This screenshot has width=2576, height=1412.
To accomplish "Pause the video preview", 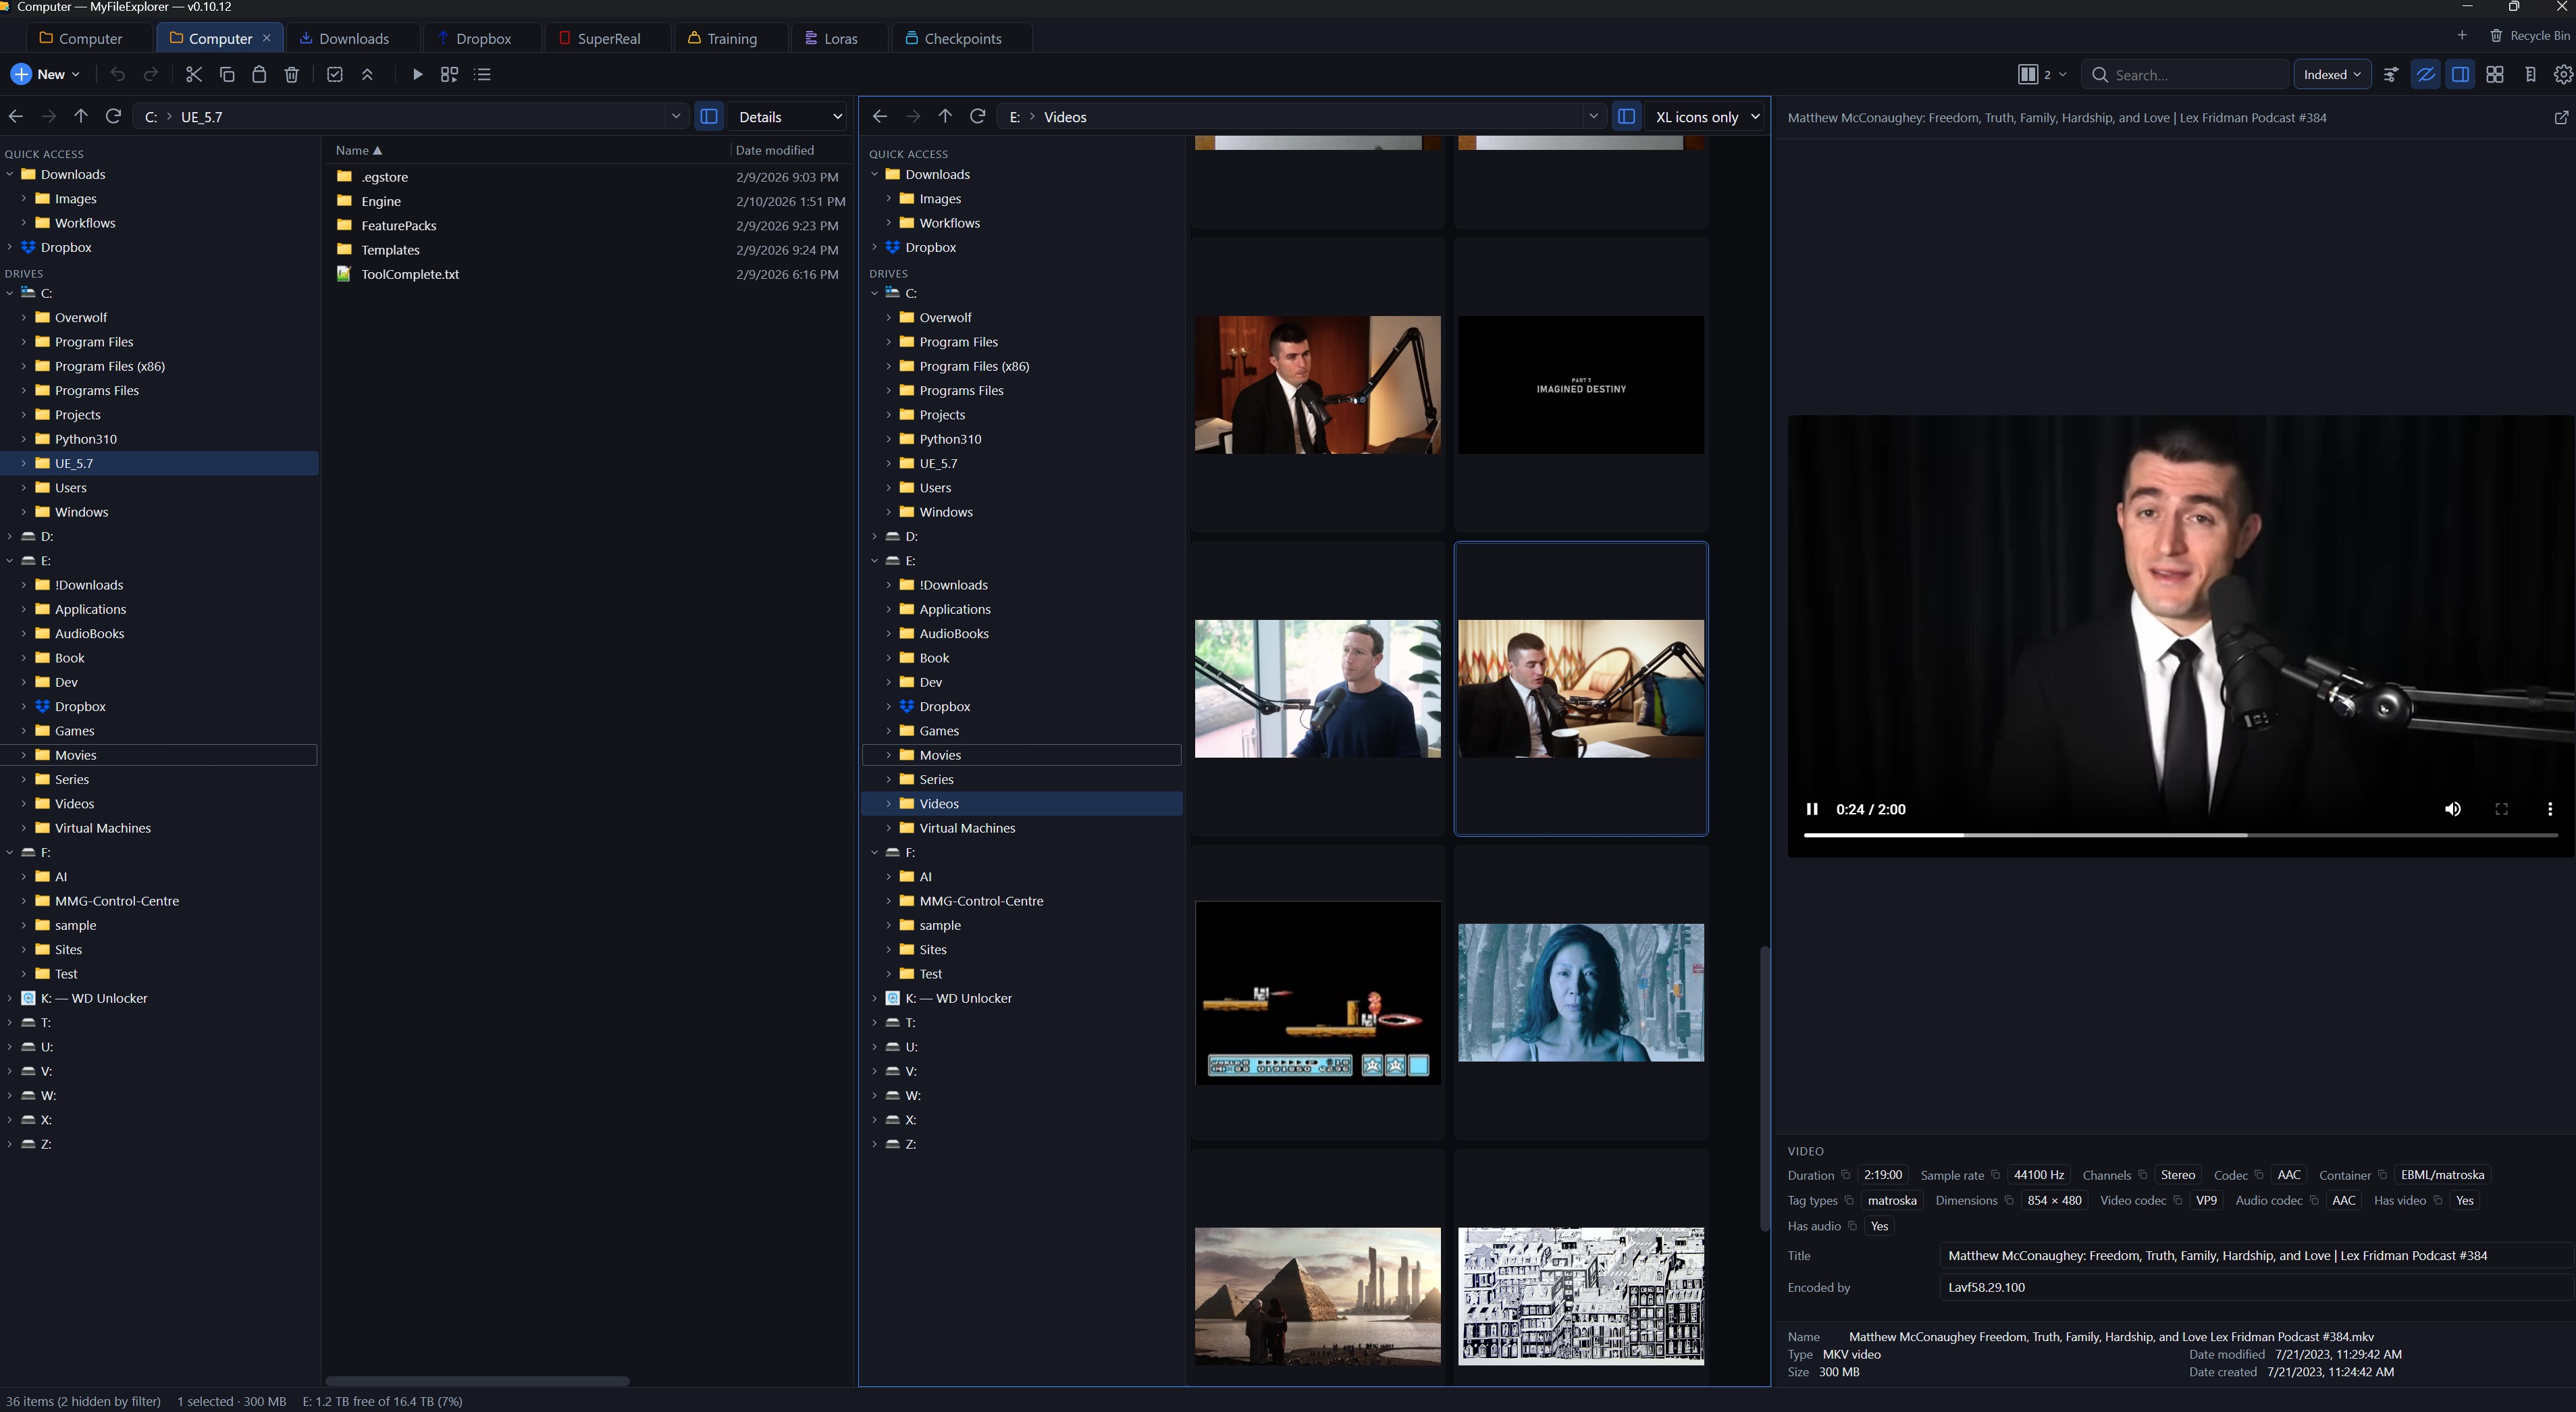I will click(x=1812, y=809).
